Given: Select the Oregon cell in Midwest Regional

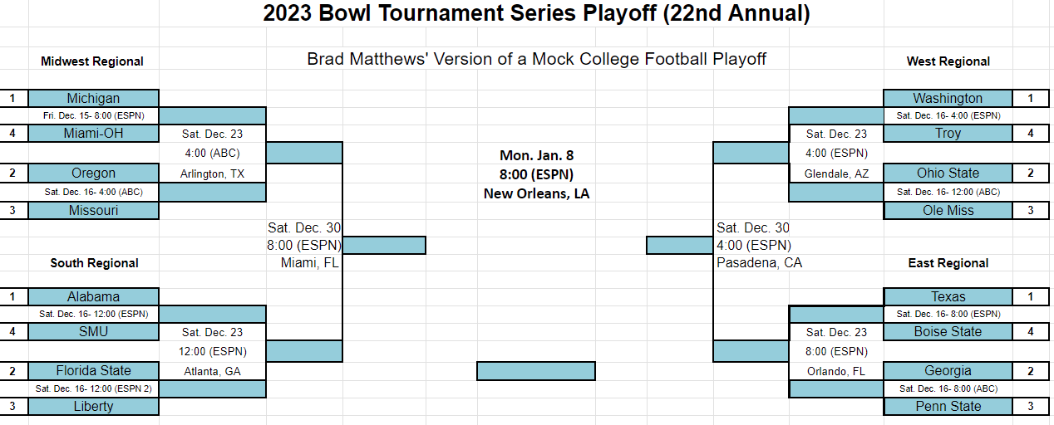Looking at the screenshot, I should pos(93,173).
